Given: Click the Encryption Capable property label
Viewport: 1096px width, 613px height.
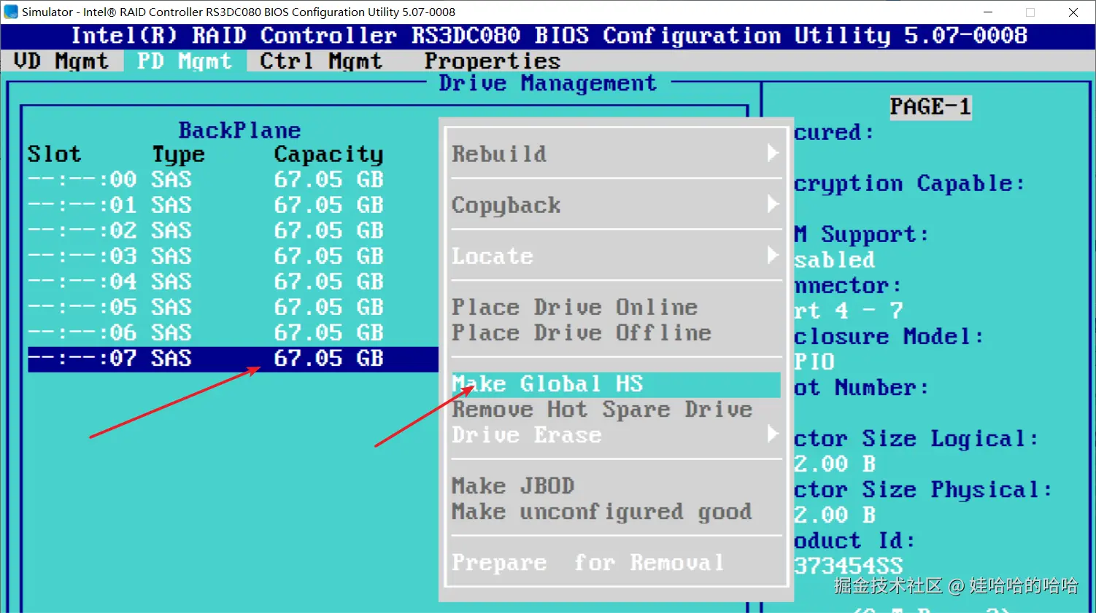Looking at the screenshot, I should click(x=909, y=184).
